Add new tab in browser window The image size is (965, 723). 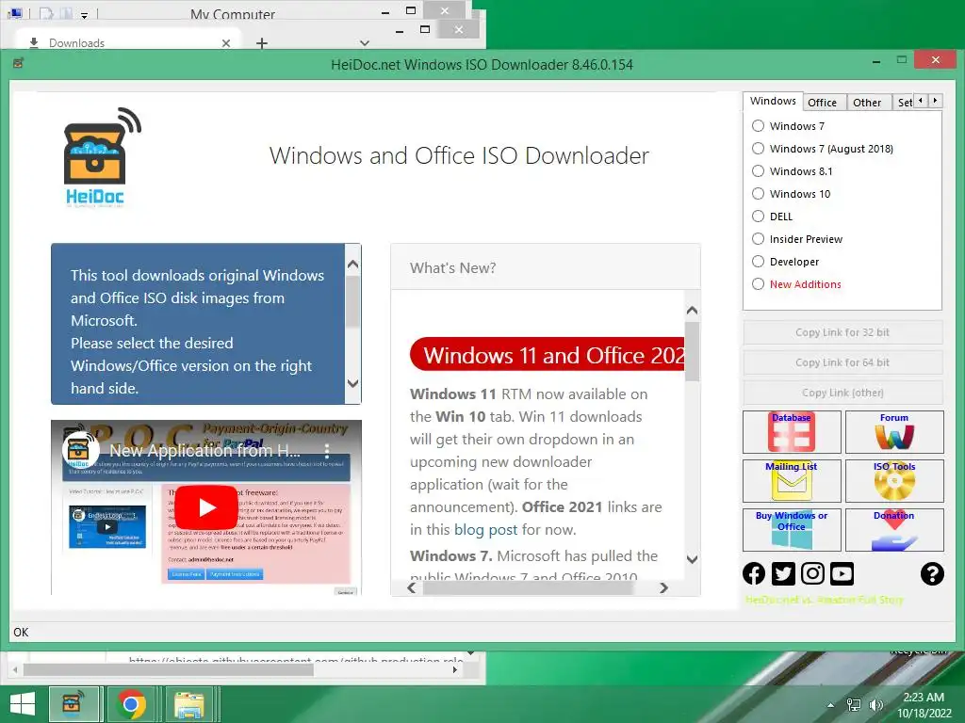262,43
